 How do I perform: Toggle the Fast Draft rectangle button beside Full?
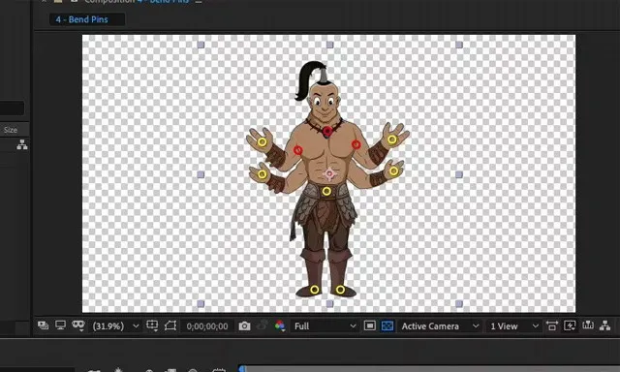coord(370,325)
